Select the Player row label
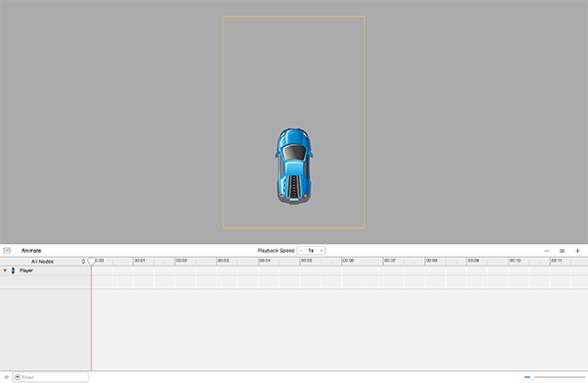 coord(26,270)
